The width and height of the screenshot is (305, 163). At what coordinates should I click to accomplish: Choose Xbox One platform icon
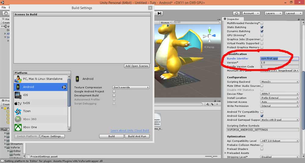(18, 127)
